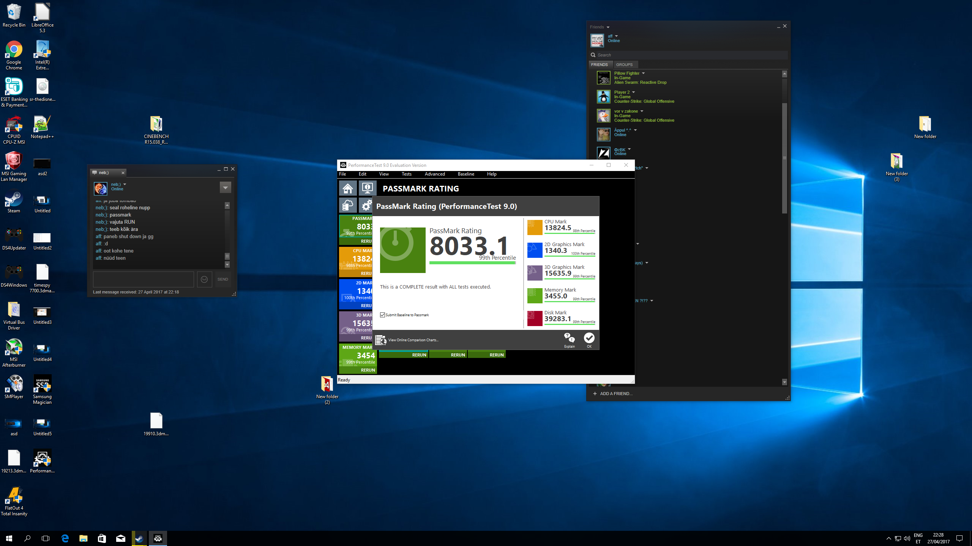Open the volume control in the system tray
The width and height of the screenshot is (972, 546).
pos(907,538)
